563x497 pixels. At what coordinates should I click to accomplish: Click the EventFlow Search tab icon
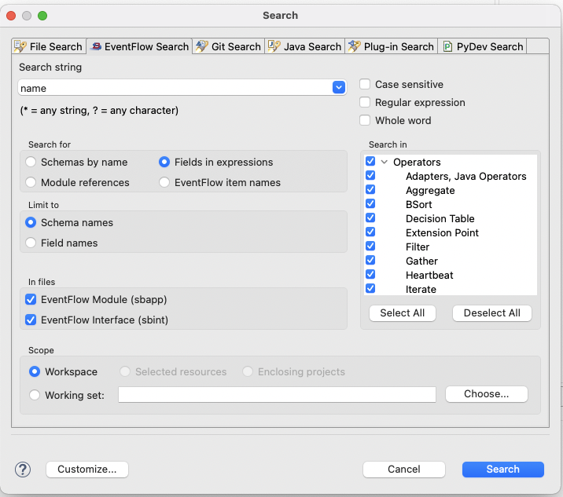pos(97,47)
